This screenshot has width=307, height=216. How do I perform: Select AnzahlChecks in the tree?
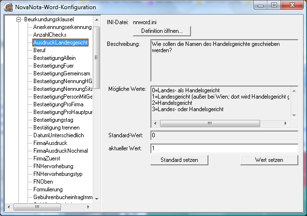(50, 35)
